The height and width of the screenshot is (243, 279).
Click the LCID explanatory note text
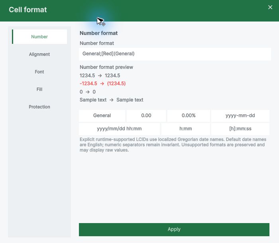173,145
